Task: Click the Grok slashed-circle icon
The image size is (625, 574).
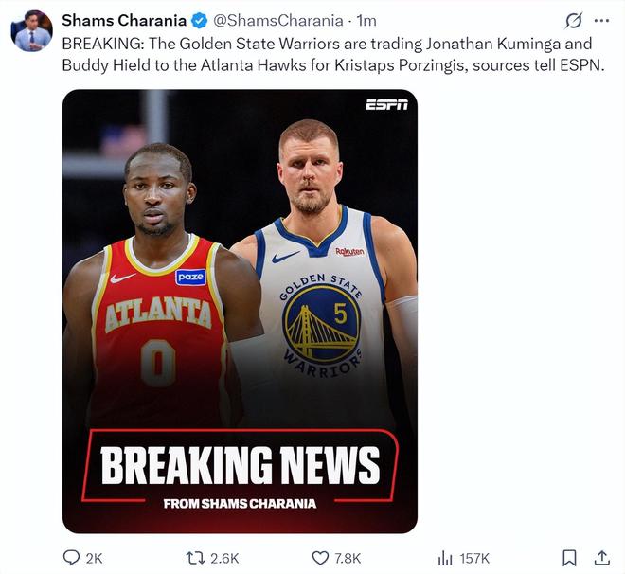Action: [573, 20]
